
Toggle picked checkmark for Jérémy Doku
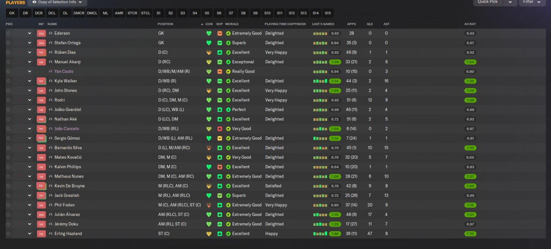pyautogui.click(x=8, y=224)
